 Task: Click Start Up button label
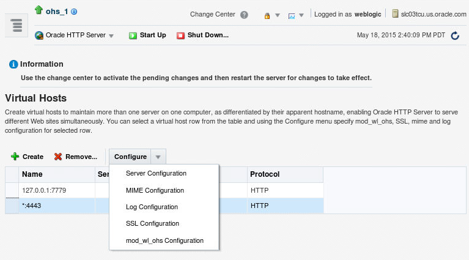(153, 35)
